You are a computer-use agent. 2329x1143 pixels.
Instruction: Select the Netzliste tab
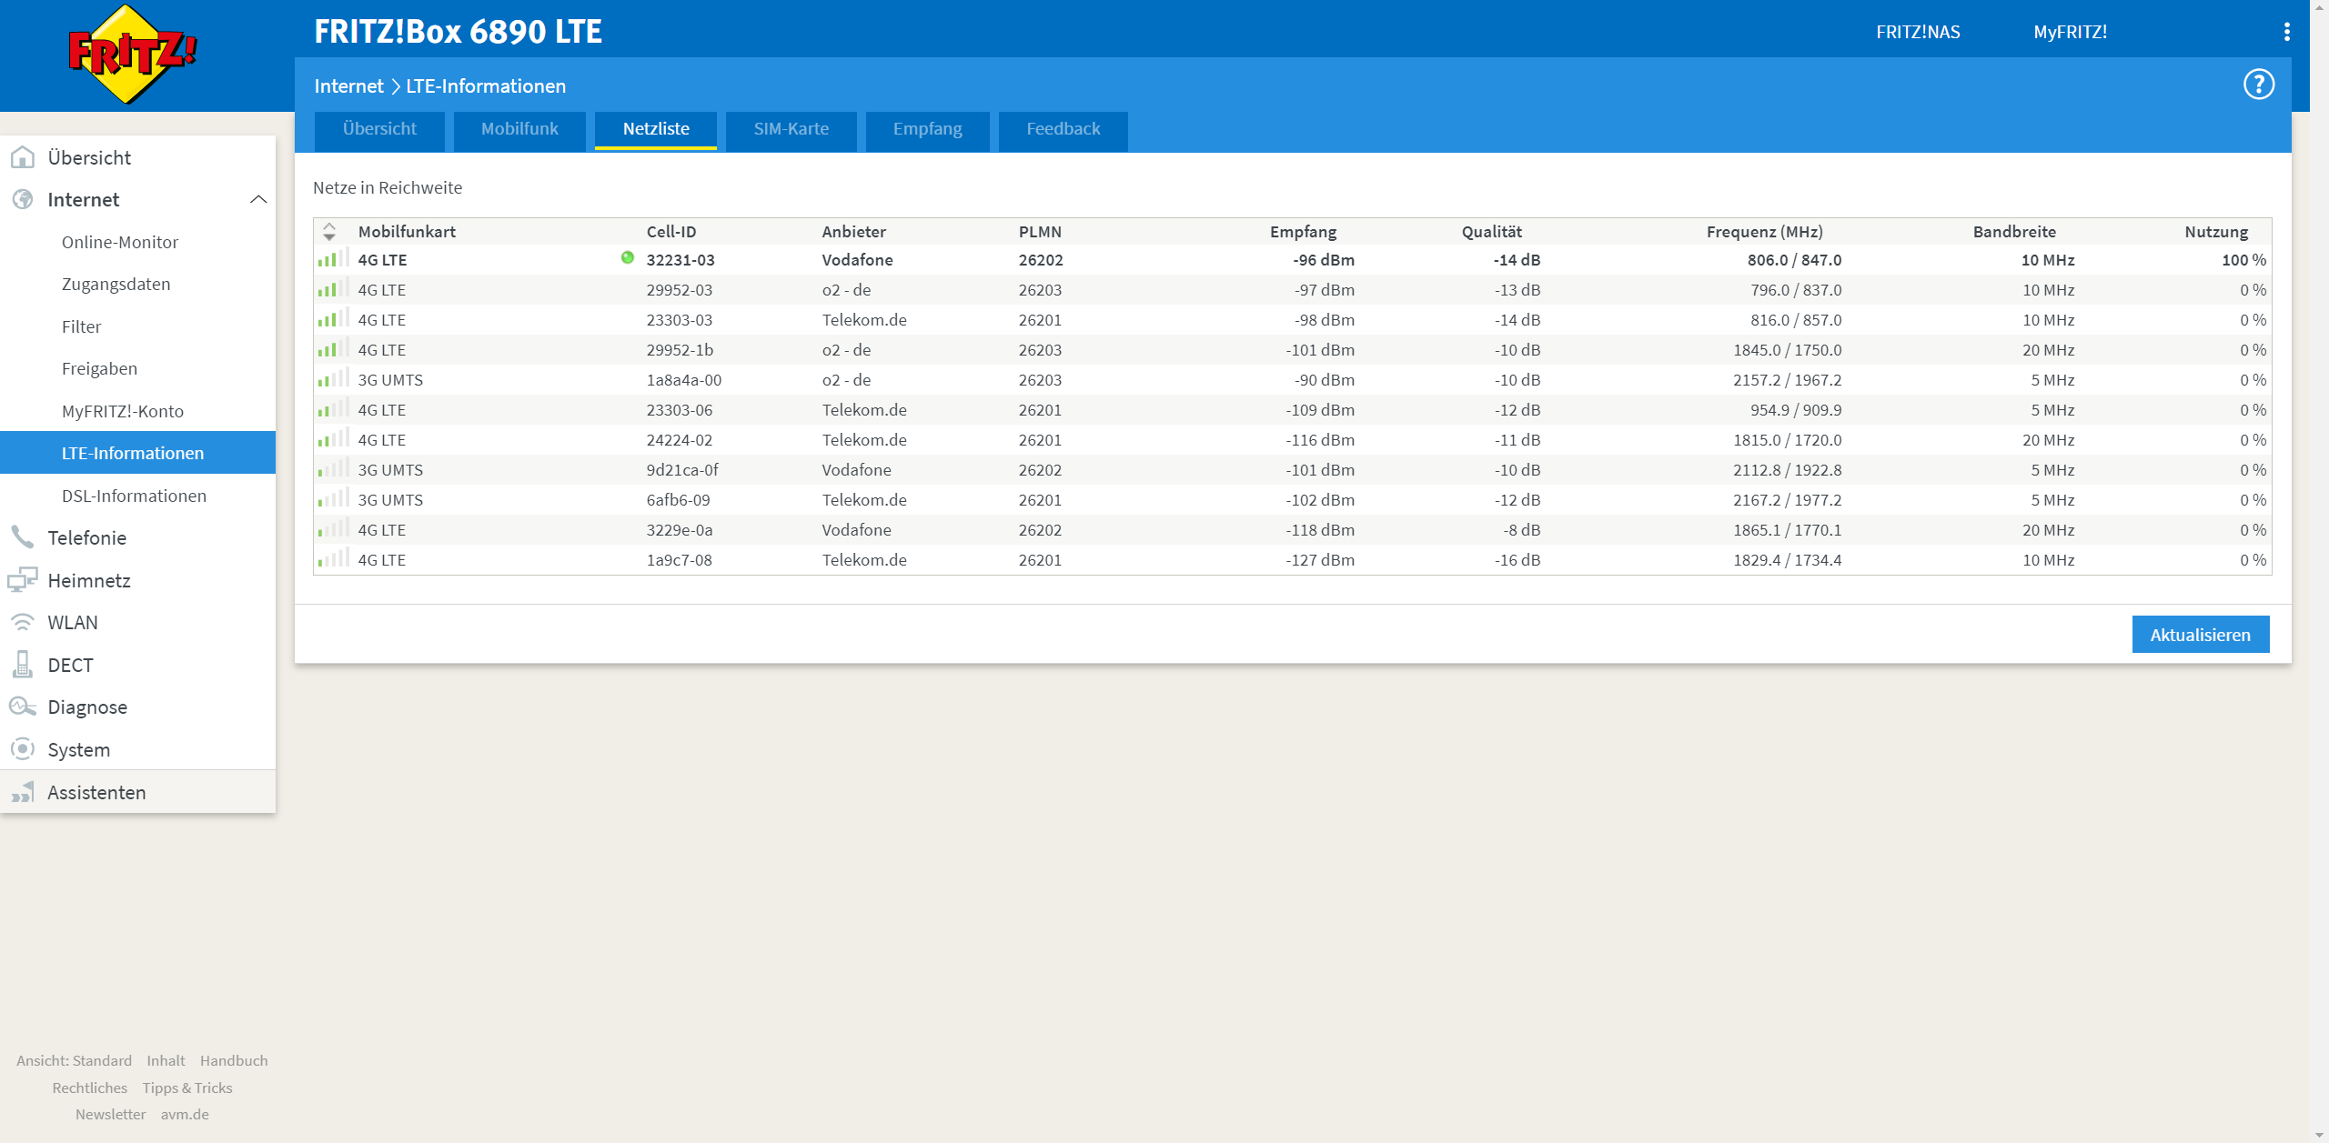pos(656,130)
